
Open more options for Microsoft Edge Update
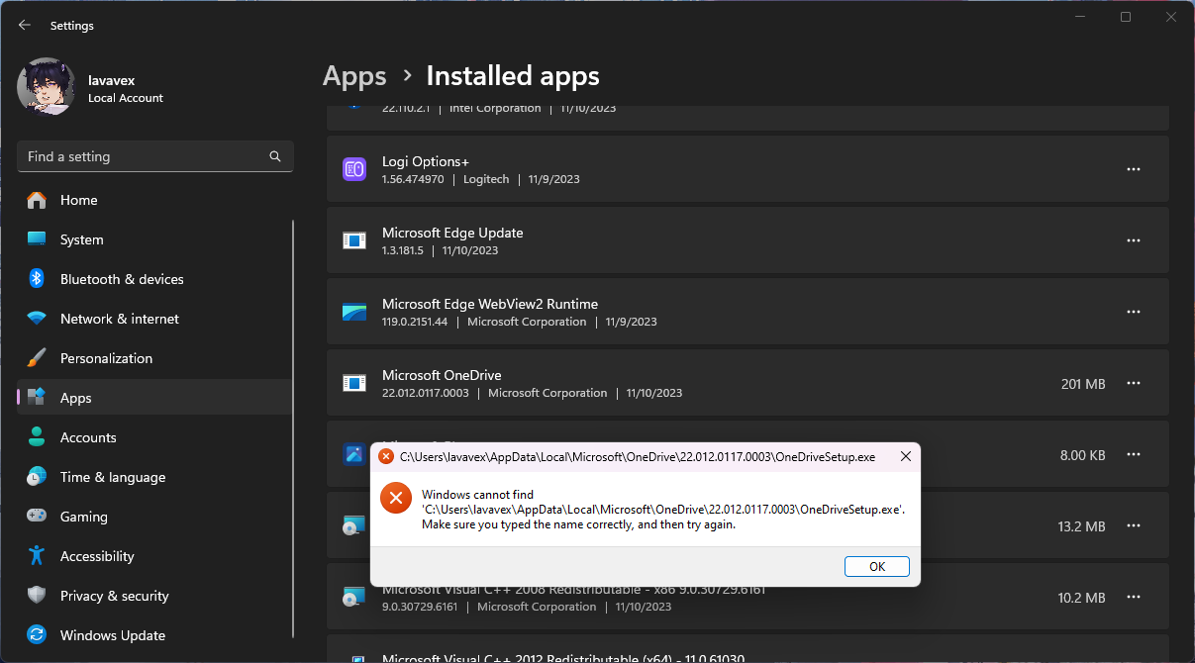(1133, 239)
